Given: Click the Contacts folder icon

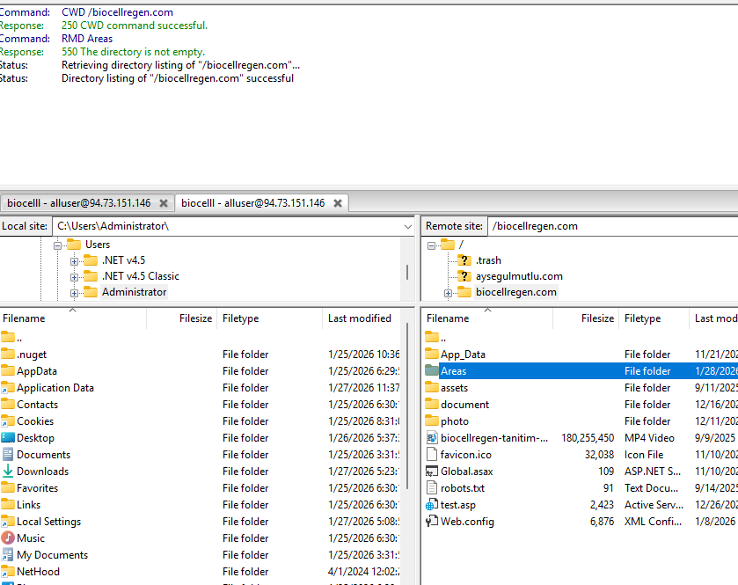Looking at the screenshot, I should pos(8,405).
